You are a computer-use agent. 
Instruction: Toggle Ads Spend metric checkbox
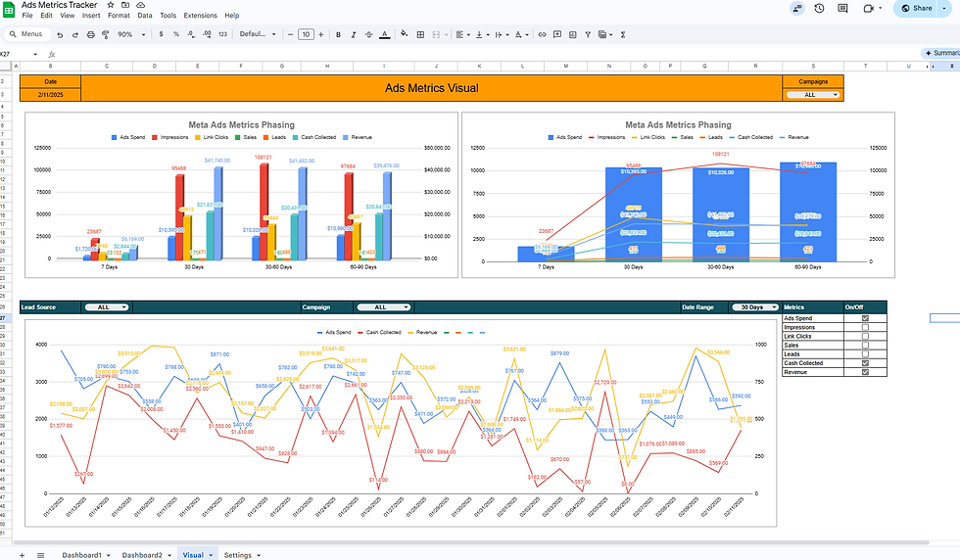click(x=865, y=318)
